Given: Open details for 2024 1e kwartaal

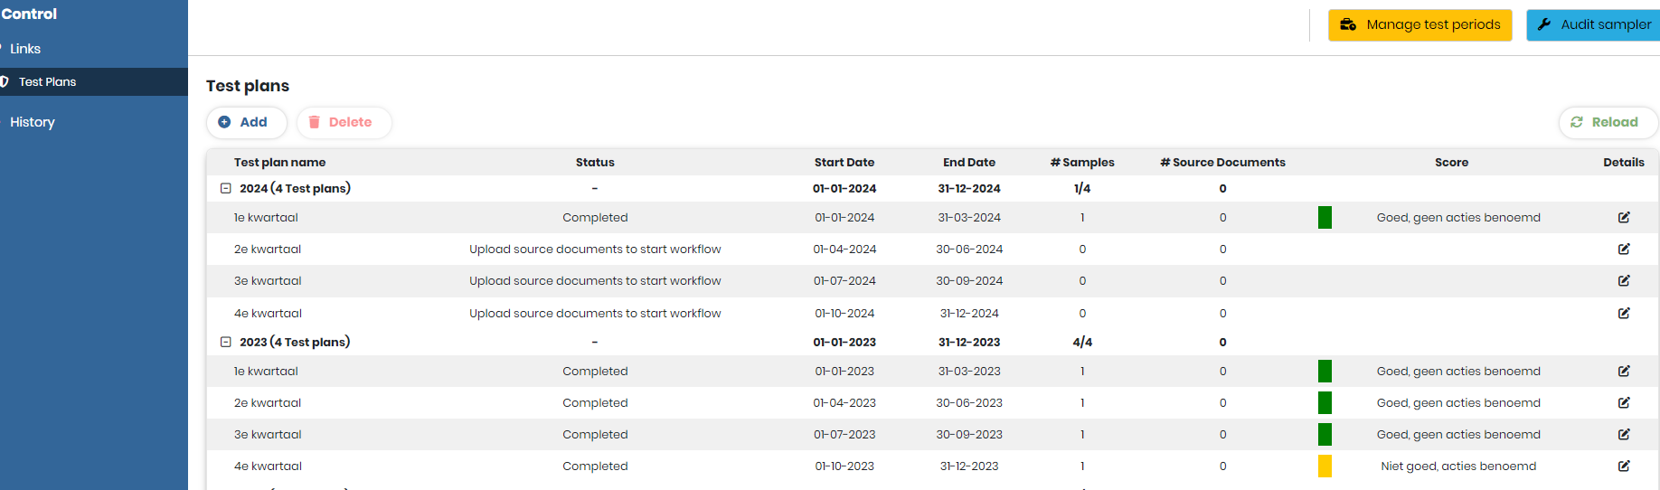Looking at the screenshot, I should 1624,217.
